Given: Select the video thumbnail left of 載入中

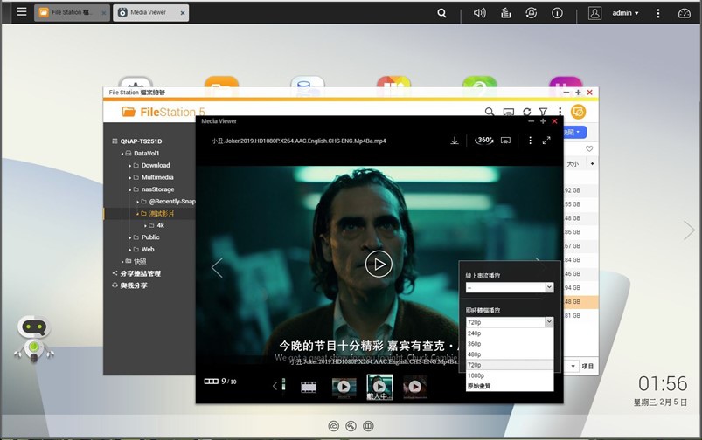Looking at the screenshot, I should [344, 387].
